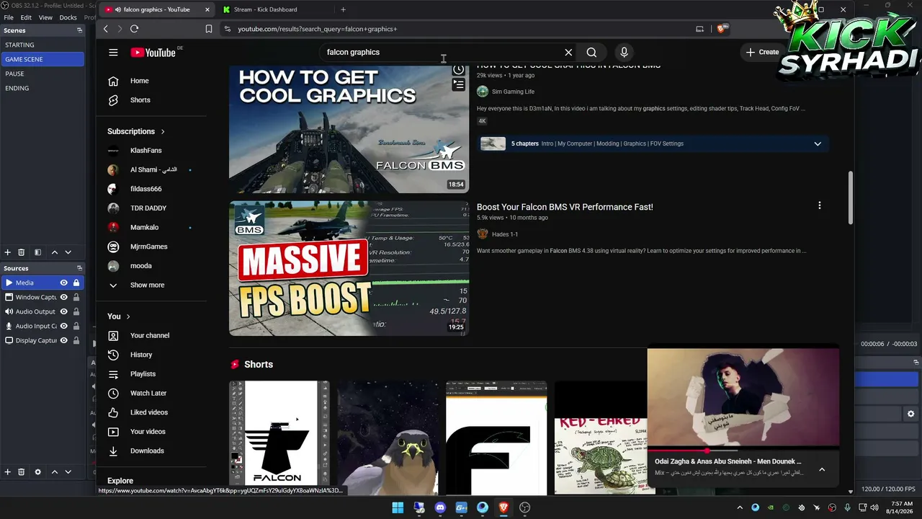Go to the YouTube logo home link
922x519 pixels.
pyautogui.click(x=153, y=52)
